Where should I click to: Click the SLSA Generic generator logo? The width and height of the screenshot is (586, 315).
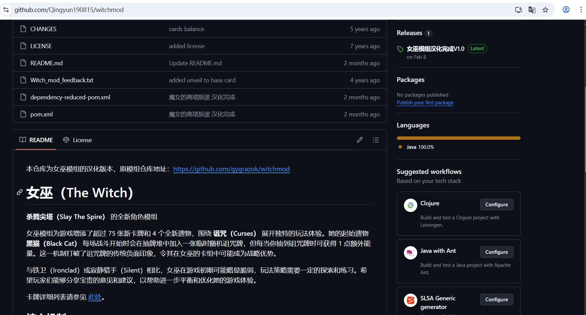(x=410, y=300)
